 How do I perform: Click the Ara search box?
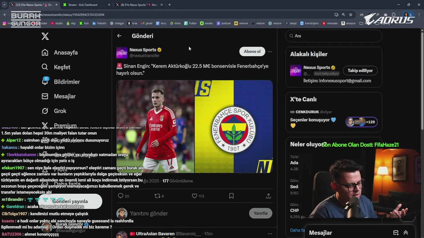[x=334, y=36]
